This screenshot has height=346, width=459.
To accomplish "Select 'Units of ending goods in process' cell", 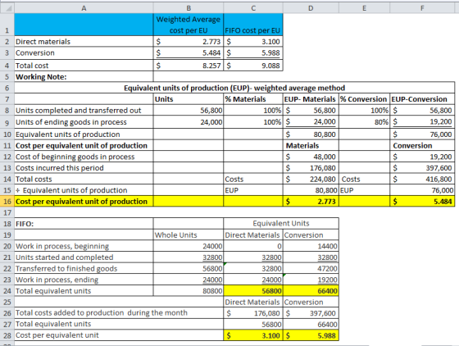I will tap(84, 122).
